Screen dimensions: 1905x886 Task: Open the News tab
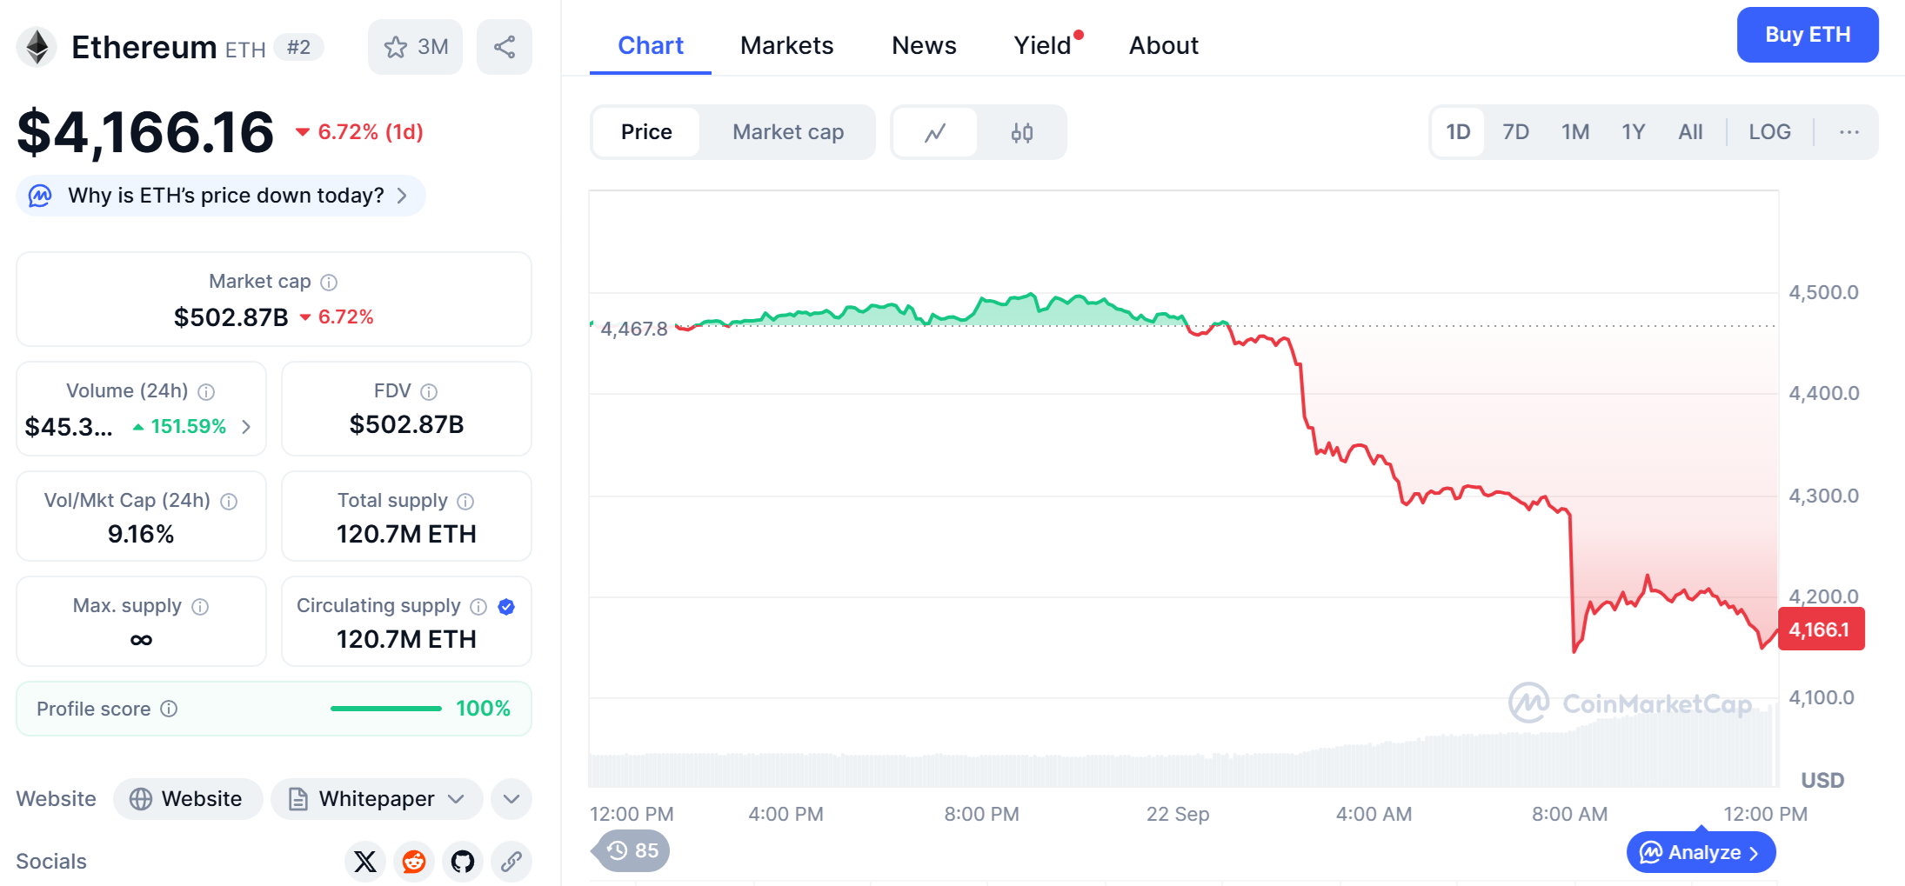(x=924, y=45)
